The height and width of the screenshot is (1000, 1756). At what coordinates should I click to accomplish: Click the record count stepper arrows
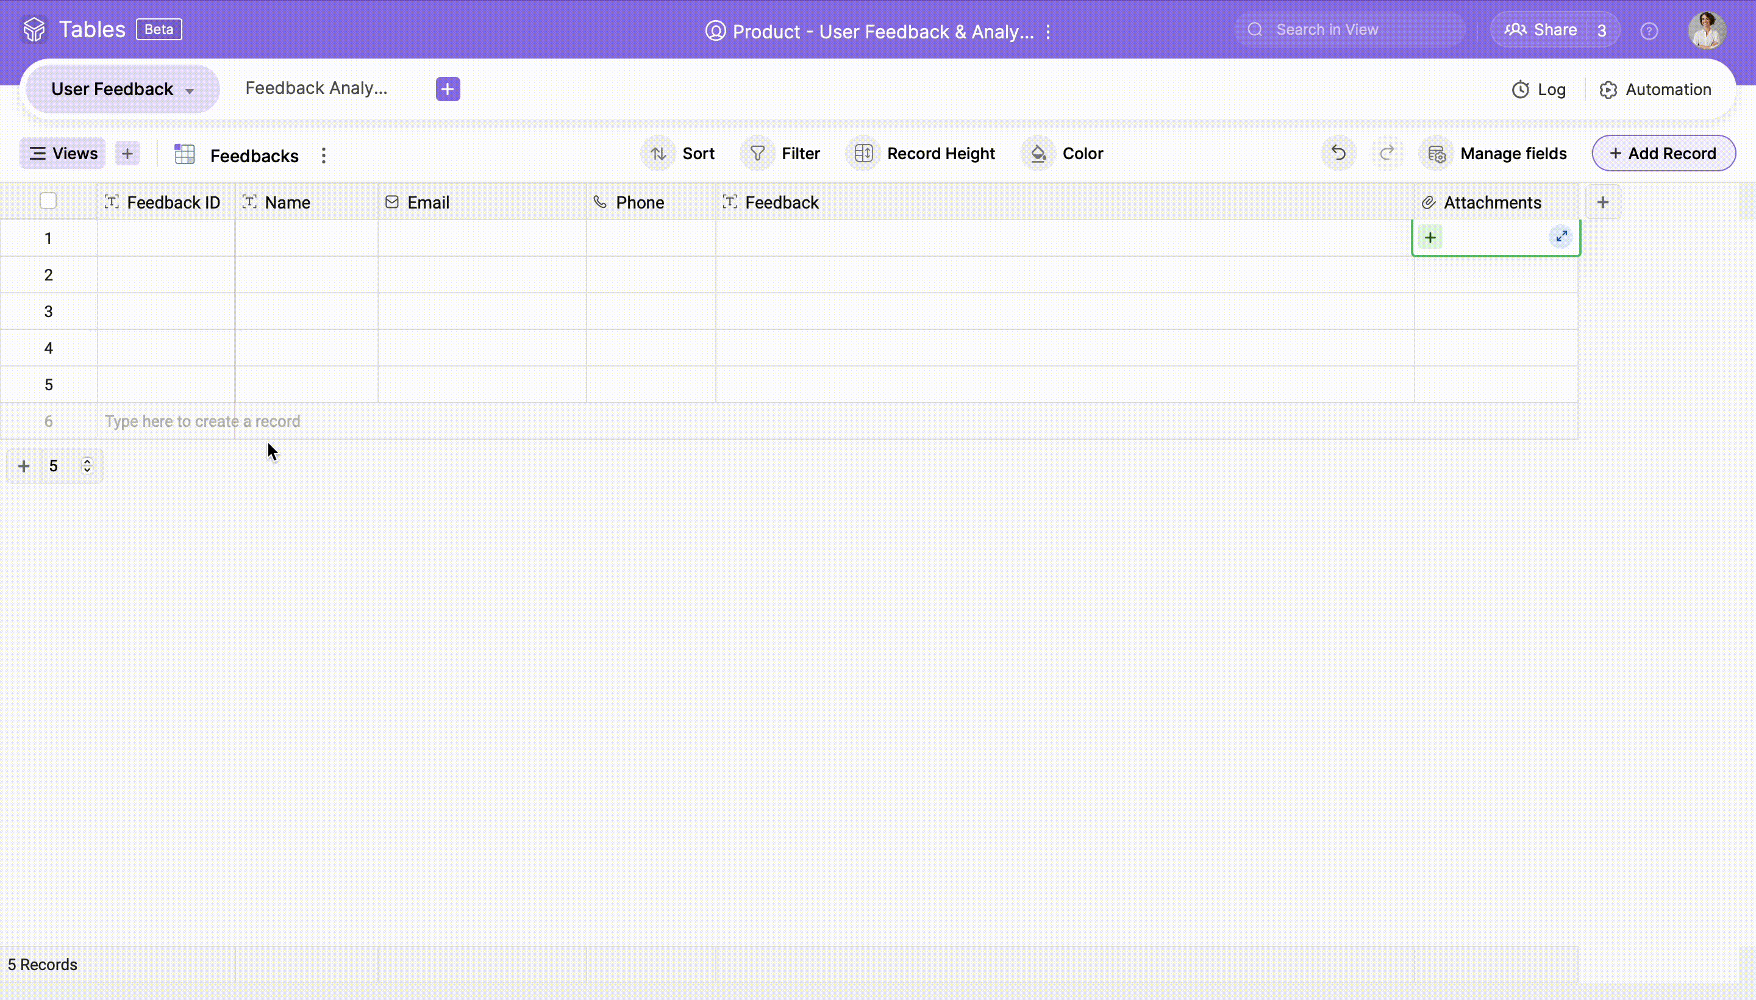(87, 466)
